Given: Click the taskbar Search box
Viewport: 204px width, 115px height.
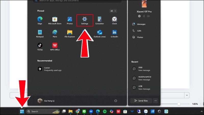Looking at the screenshot, I should click(x=41, y=111).
